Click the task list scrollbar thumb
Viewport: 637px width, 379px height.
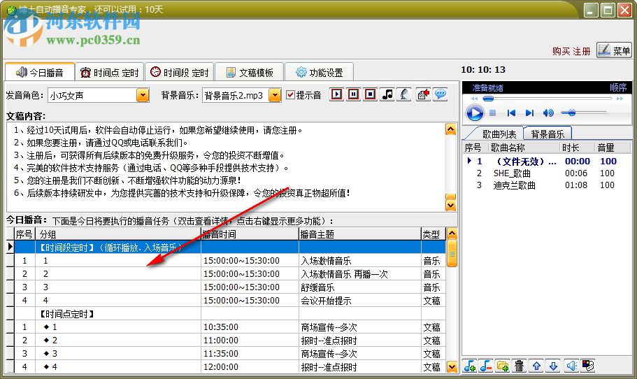click(452, 253)
